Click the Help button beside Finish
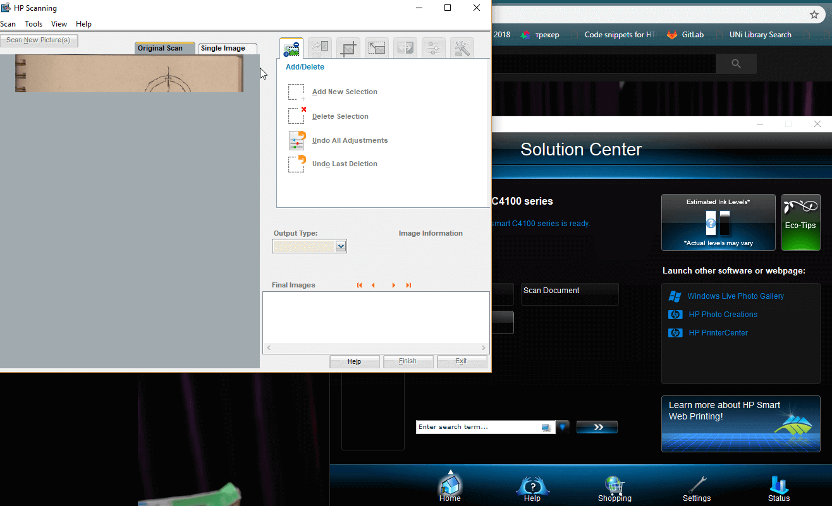This screenshot has height=506, width=832. click(355, 361)
